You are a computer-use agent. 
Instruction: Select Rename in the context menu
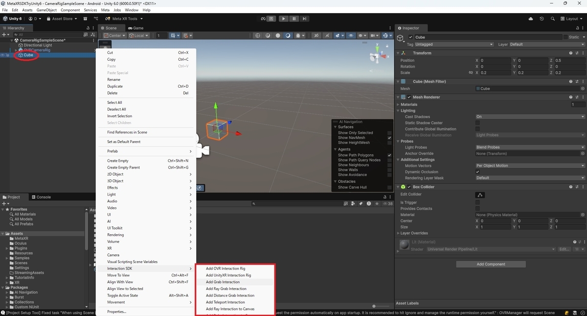pos(113,79)
